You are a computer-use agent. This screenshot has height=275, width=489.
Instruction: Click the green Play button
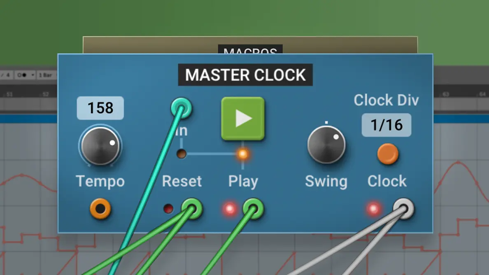click(x=242, y=119)
